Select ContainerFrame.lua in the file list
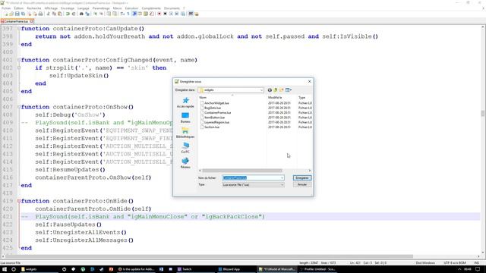The width and height of the screenshot is (486, 273). pos(217,113)
